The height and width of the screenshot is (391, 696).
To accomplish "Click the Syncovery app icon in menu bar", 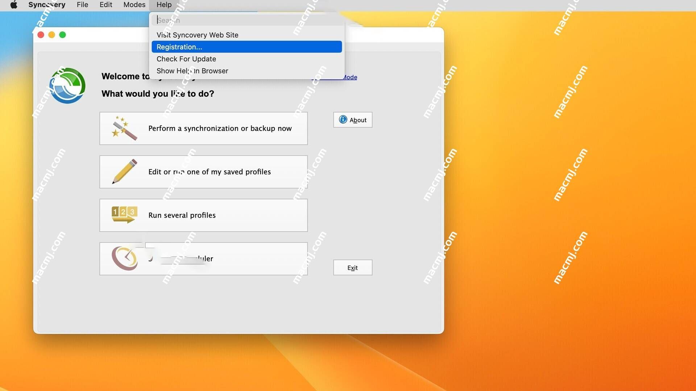I will coord(47,5).
